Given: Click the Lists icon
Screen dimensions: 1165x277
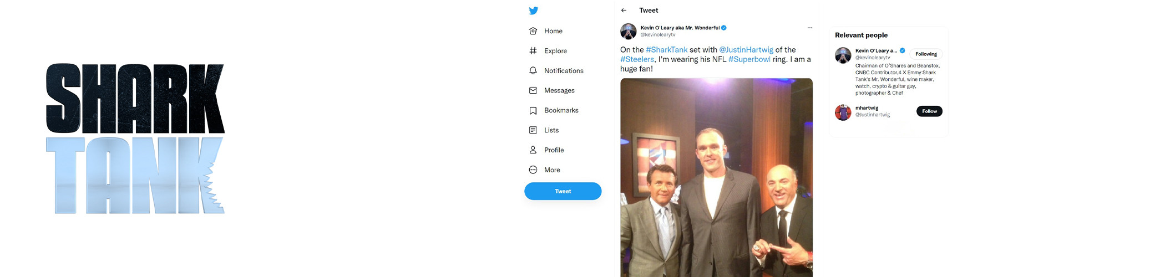Looking at the screenshot, I should tap(533, 130).
